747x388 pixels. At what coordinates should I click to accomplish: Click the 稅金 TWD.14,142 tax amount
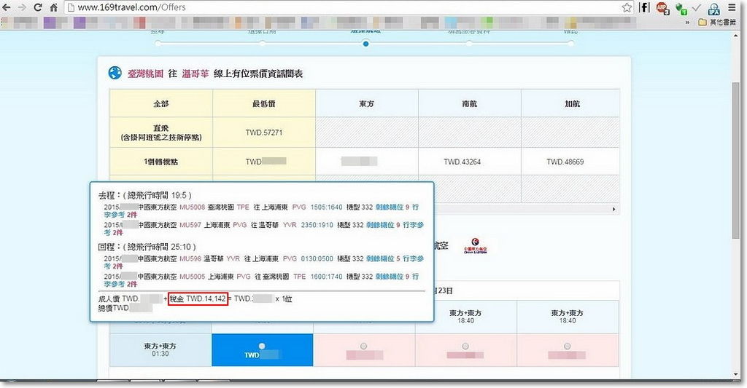198,298
